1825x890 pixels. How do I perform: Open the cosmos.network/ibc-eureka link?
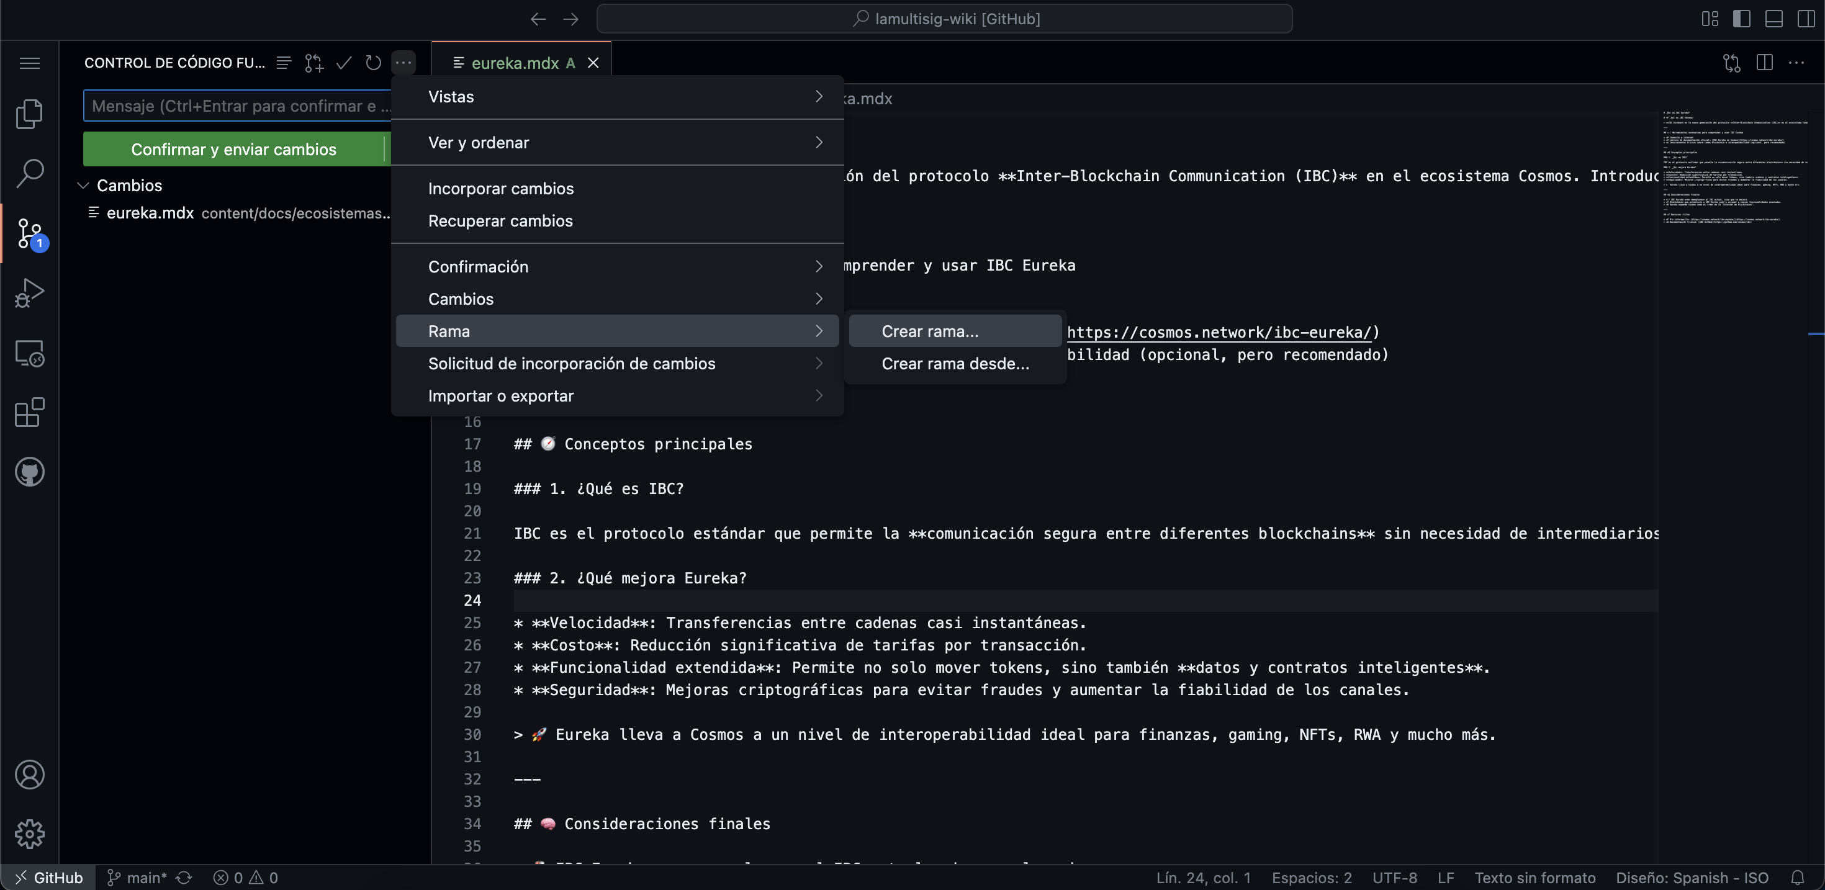[1219, 332]
